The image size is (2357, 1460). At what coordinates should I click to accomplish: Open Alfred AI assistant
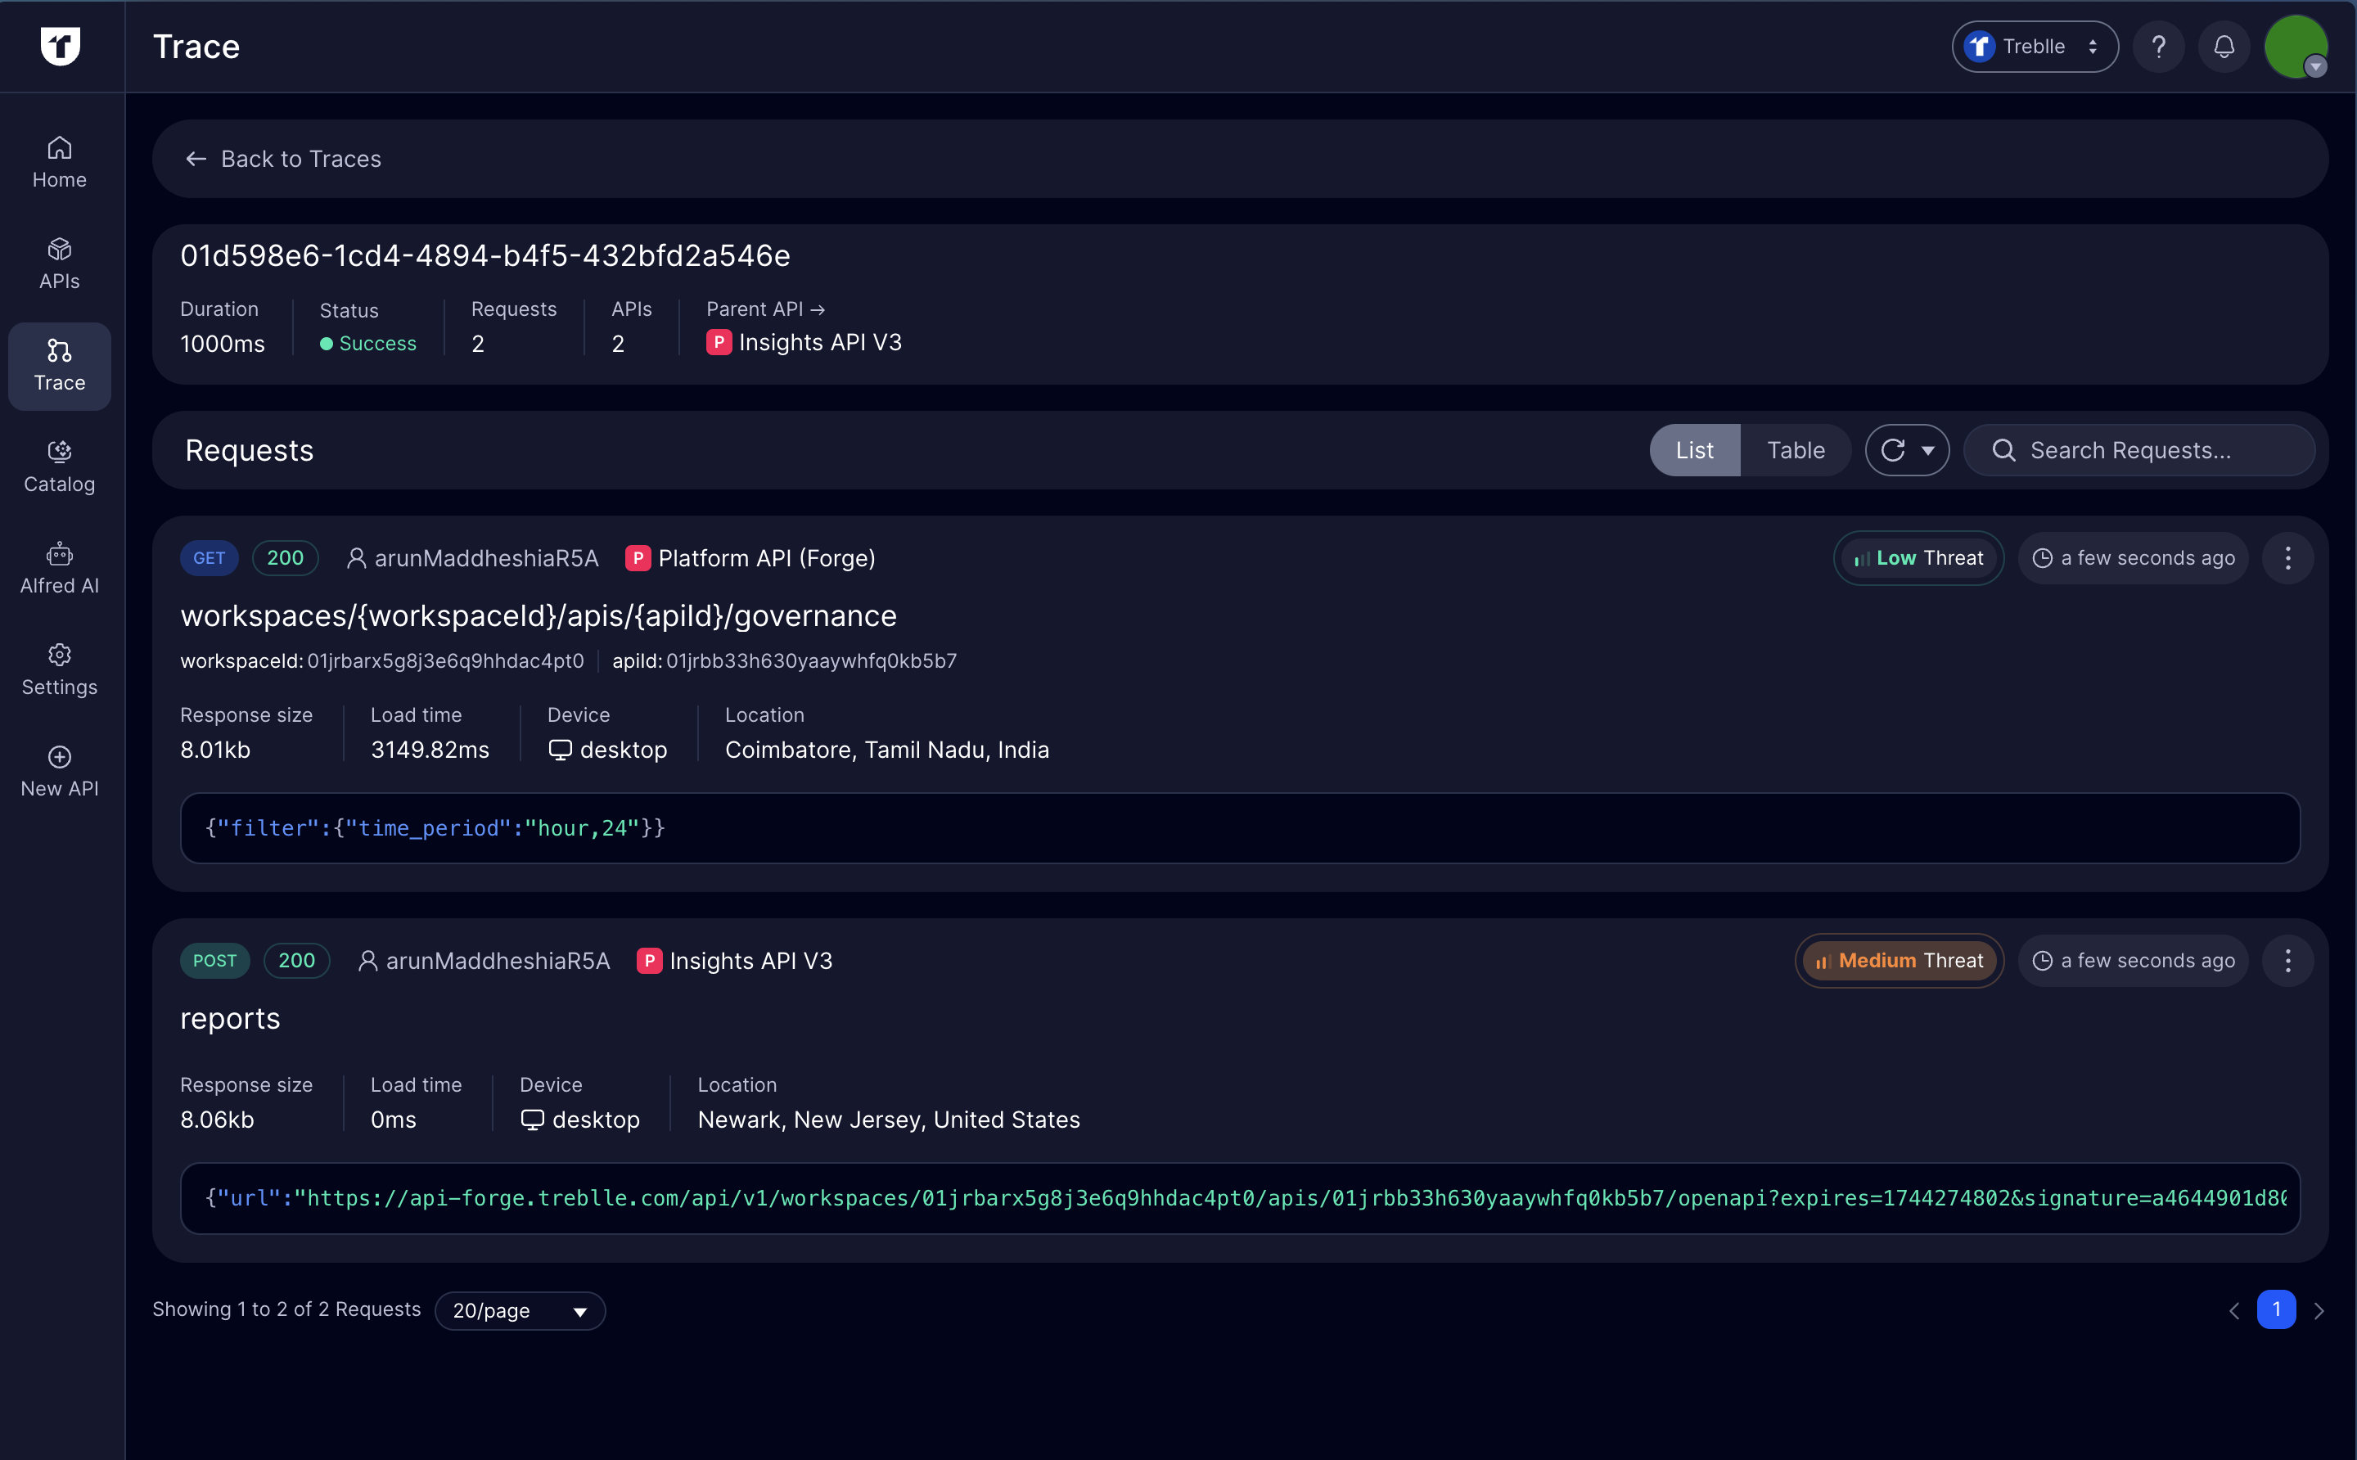click(x=60, y=569)
